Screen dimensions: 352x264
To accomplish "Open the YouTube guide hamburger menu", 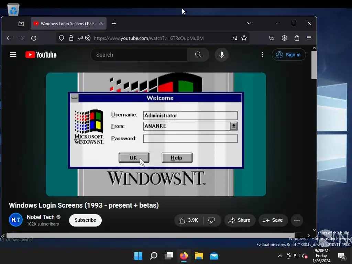I will coord(13,55).
